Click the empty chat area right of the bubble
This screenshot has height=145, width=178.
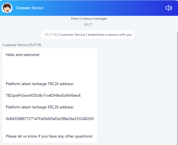[x=136, y=91]
